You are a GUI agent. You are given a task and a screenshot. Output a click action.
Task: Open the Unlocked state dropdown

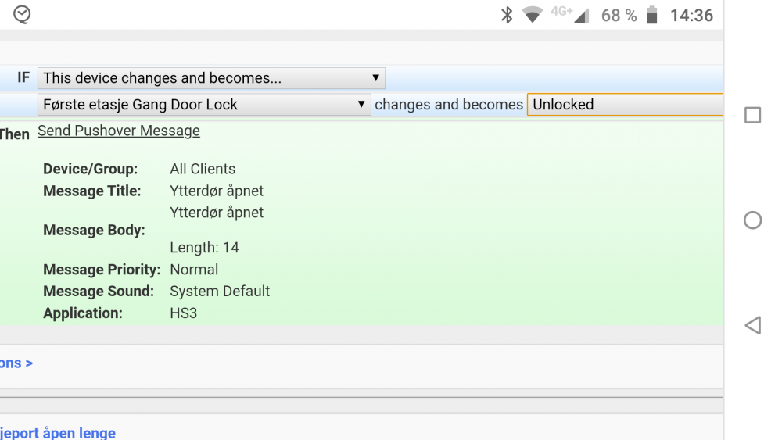tap(625, 105)
